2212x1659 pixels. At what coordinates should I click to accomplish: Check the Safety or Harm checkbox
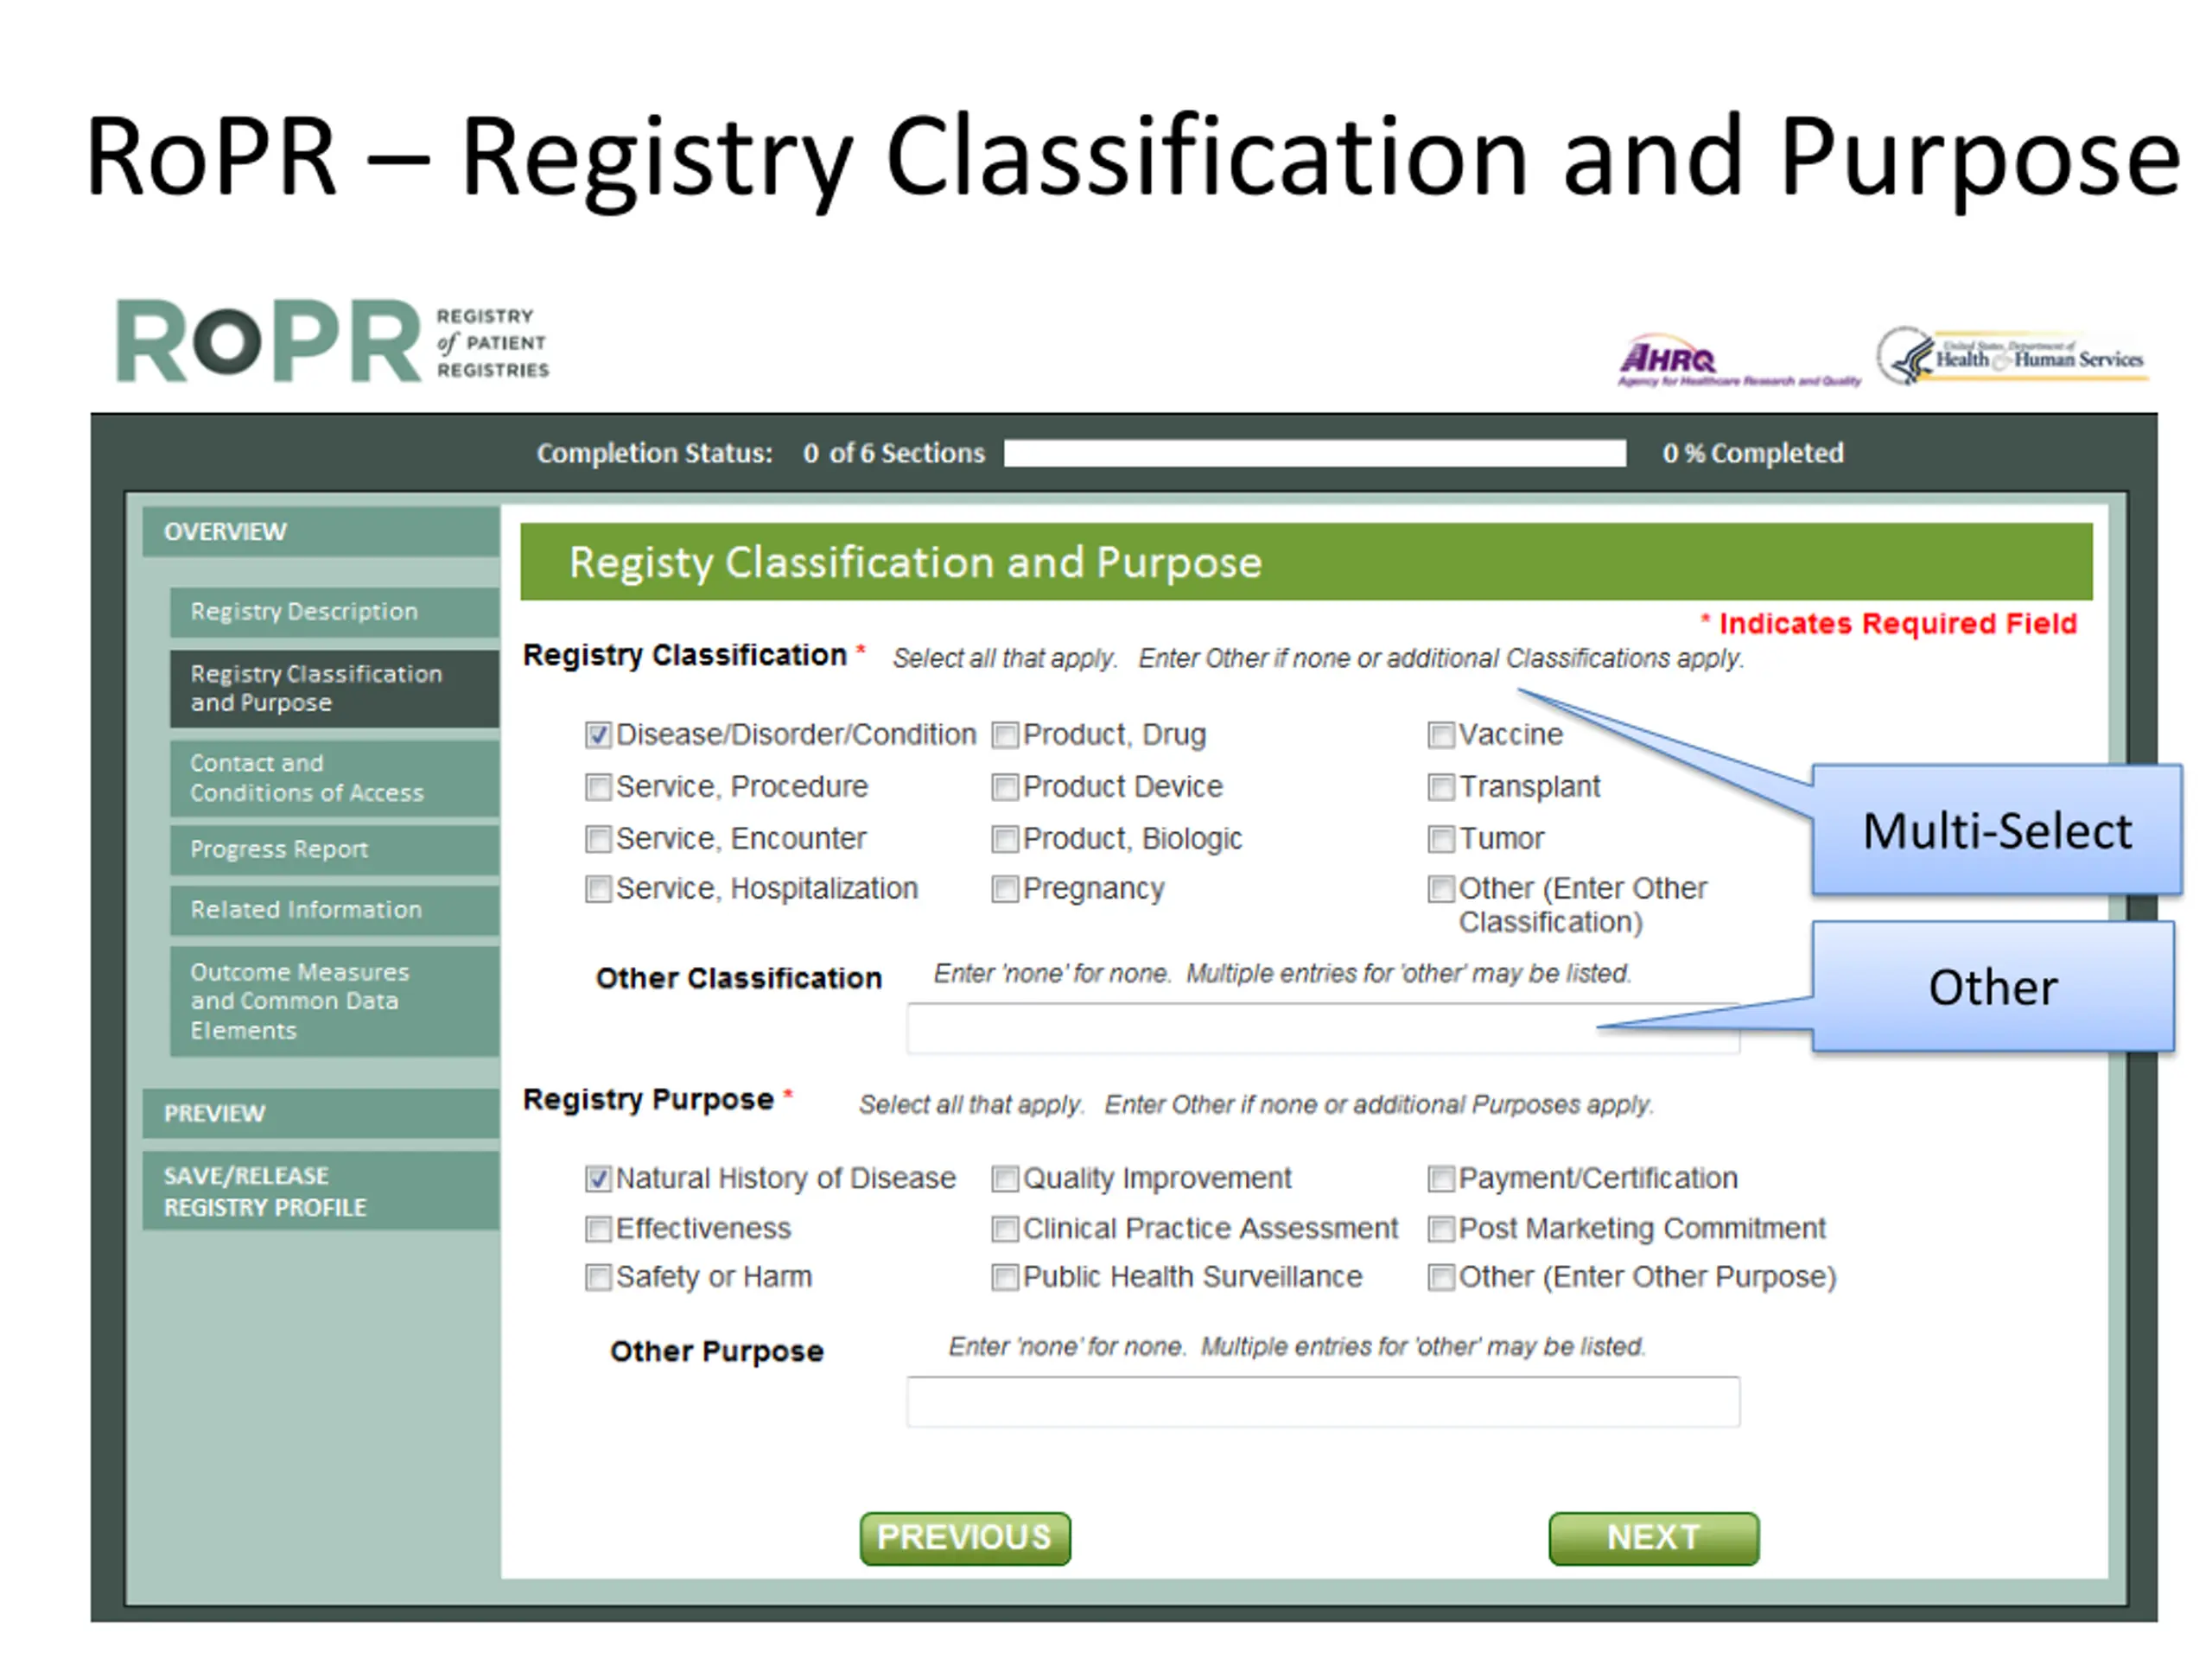point(598,1278)
